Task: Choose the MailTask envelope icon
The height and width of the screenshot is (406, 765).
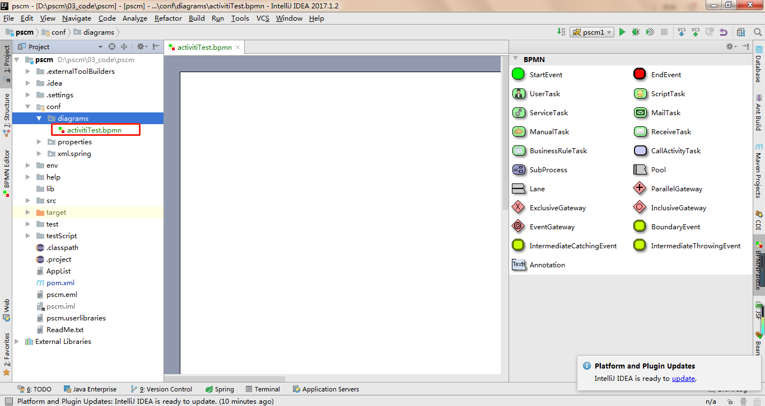Action: (x=640, y=112)
